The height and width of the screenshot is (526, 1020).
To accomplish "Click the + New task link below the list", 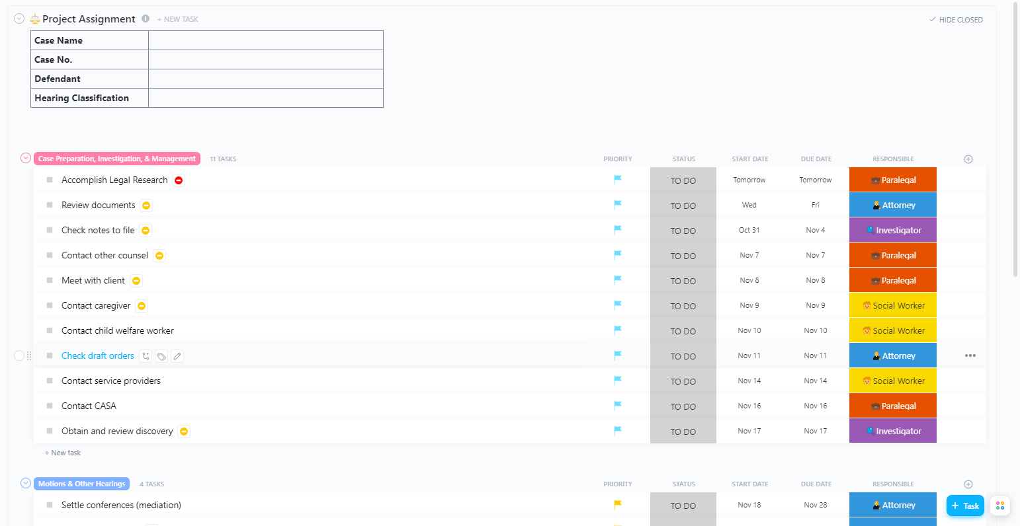I will [62, 453].
